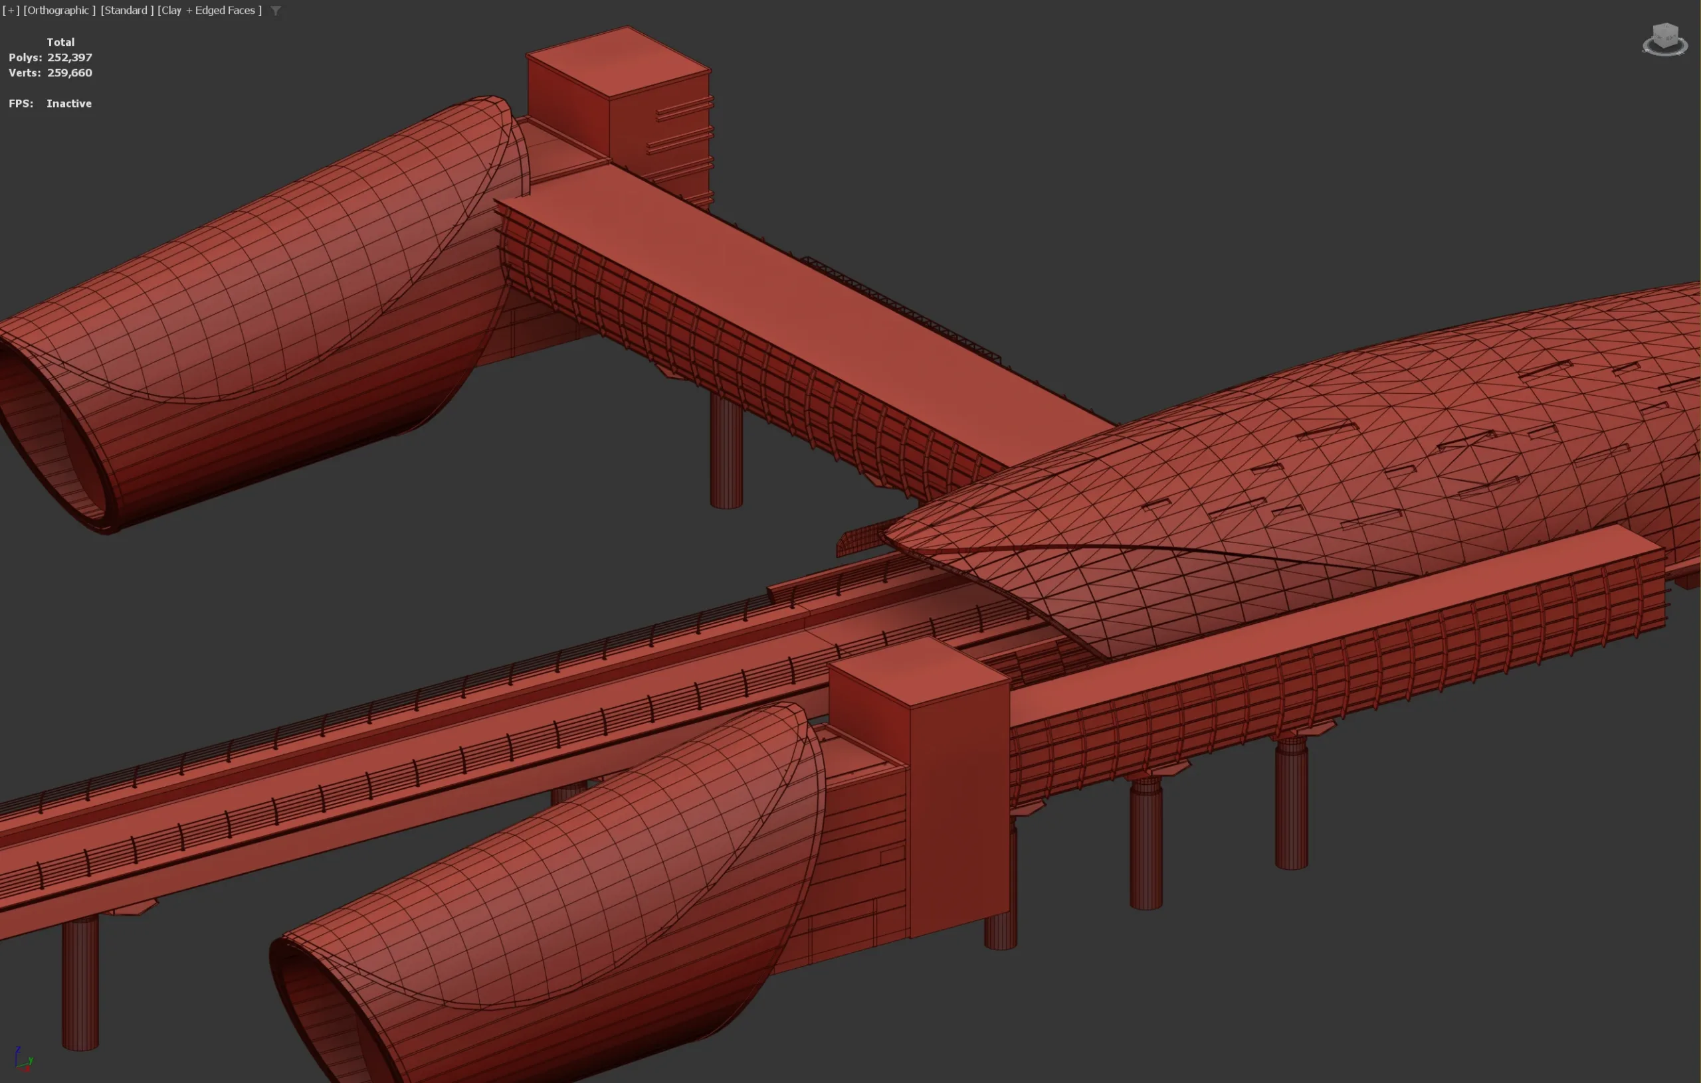The width and height of the screenshot is (1701, 1083).
Task: Click the Polys count 252,397 statistic
Action: [x=50, y=57]
